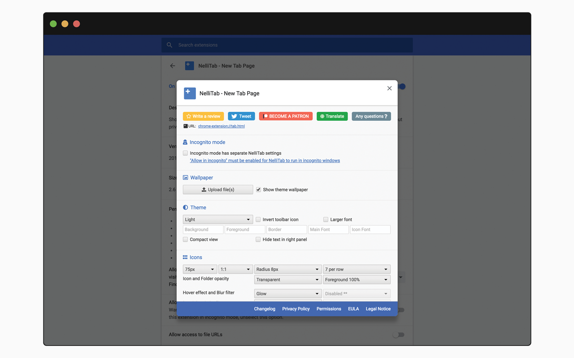Open the Legal Notice footer link
The height and width of the screenshot is (358, 574).
(x=378, y=309)
